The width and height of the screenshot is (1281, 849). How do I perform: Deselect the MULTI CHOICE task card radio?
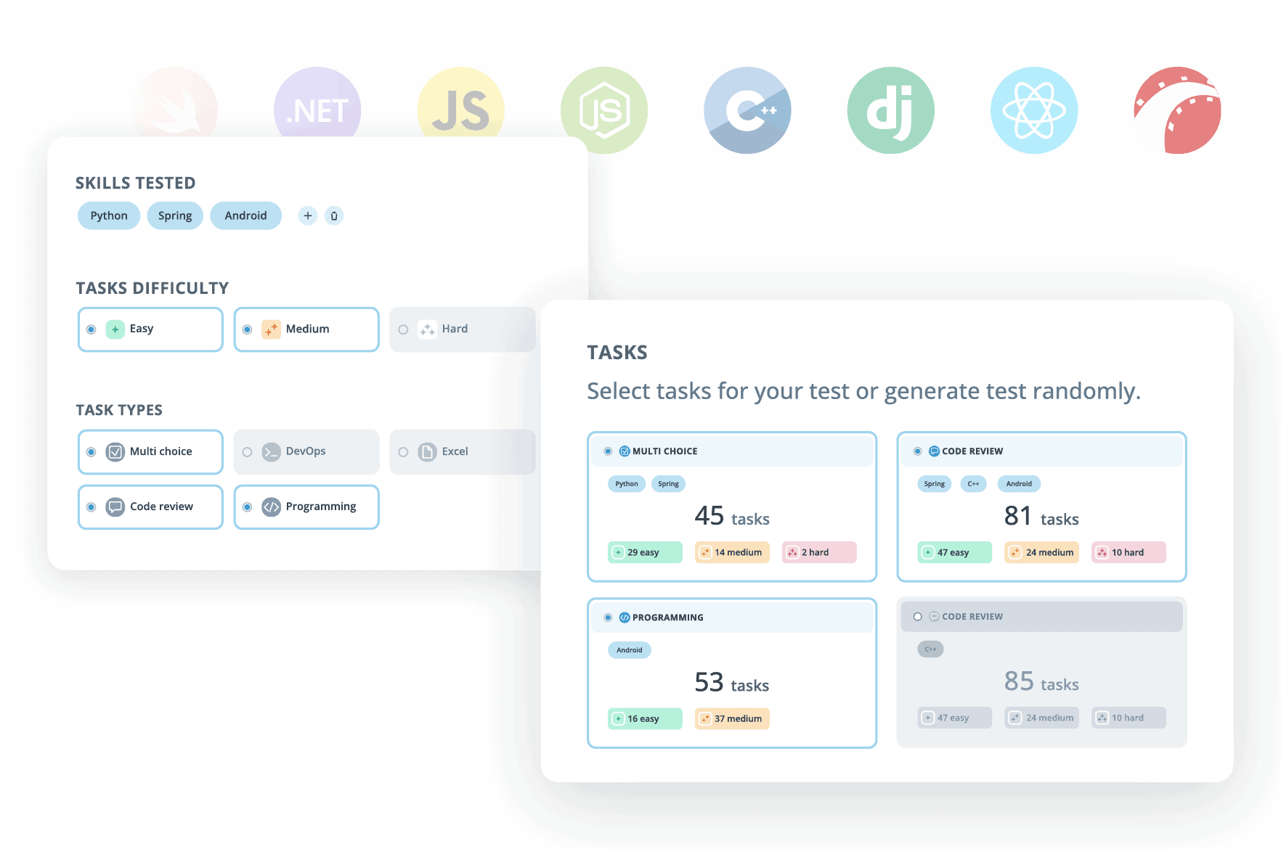pos(608,451)
